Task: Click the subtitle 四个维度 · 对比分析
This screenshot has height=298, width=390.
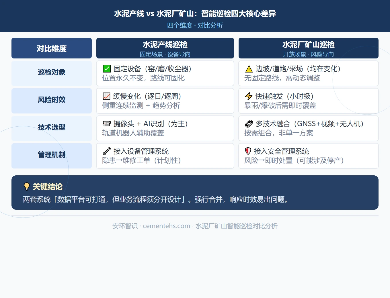Action: tap(195, 26)
